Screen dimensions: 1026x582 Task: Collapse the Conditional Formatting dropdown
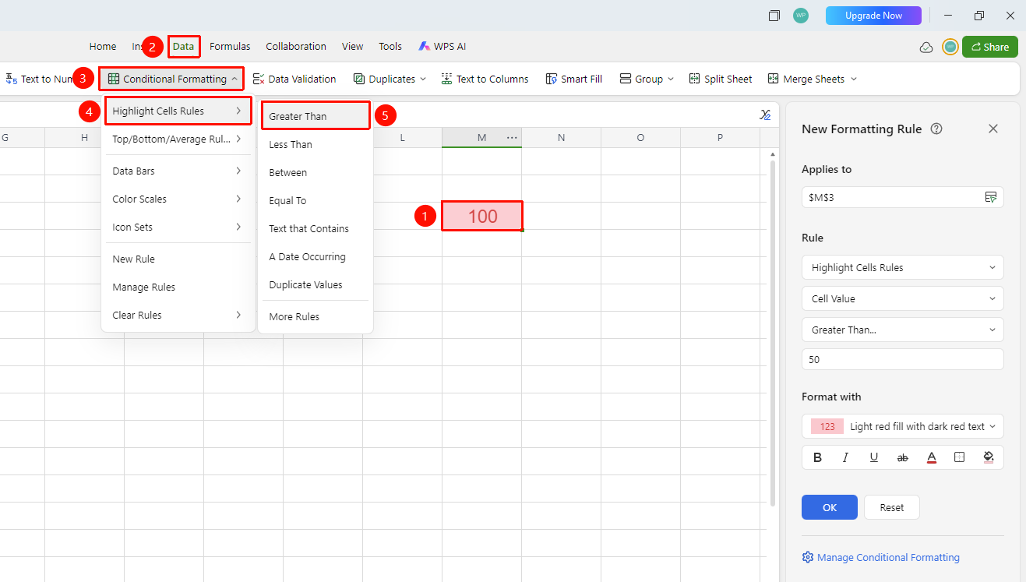pos(171,79)
